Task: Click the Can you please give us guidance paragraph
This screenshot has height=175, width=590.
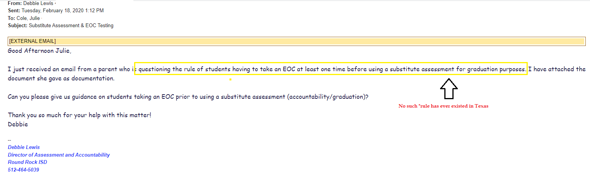Action: [188, 97]
